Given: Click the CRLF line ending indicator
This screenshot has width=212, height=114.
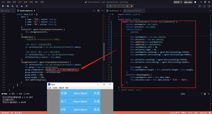Looking at the screenshot, I should tap(196, 113).
